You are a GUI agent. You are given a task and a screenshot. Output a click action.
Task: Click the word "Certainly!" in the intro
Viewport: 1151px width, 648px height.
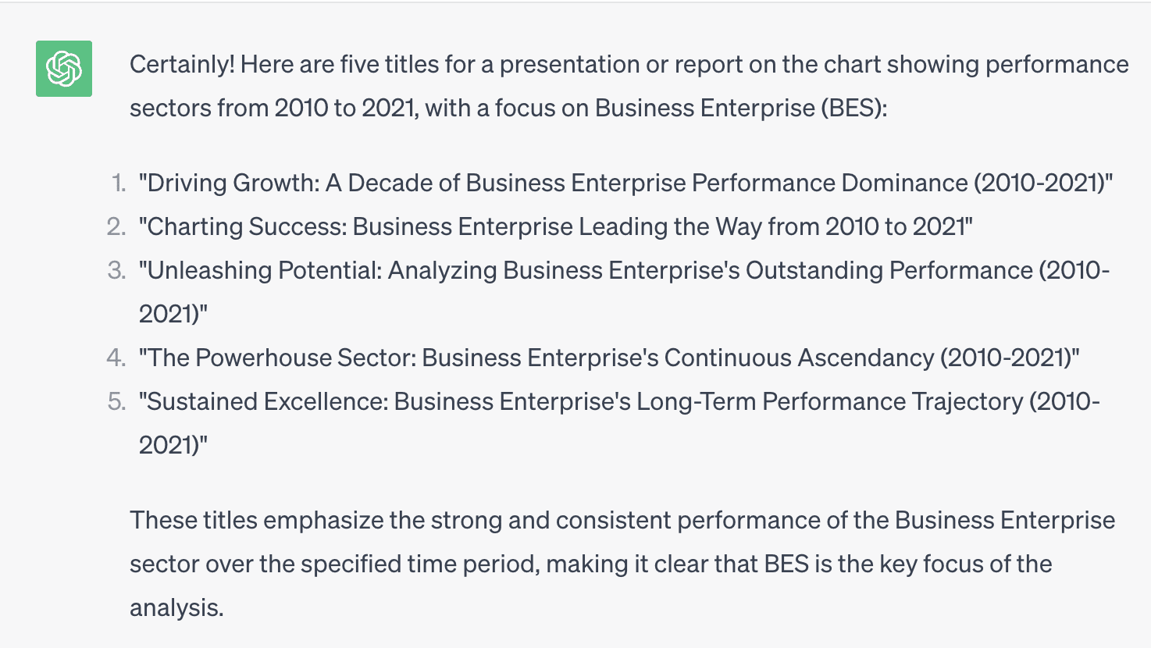coord(182,64)
